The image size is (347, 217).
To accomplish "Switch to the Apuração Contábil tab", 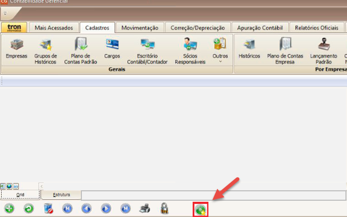I will click(259, 28).
